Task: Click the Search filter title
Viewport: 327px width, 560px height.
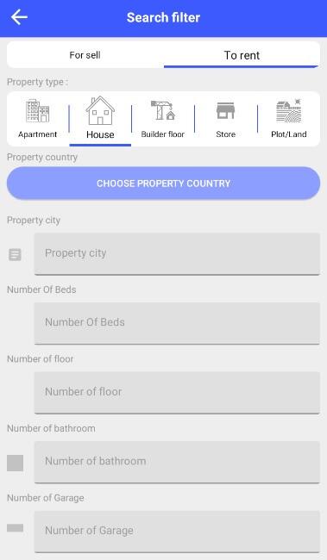Action: tap(164, 17)
